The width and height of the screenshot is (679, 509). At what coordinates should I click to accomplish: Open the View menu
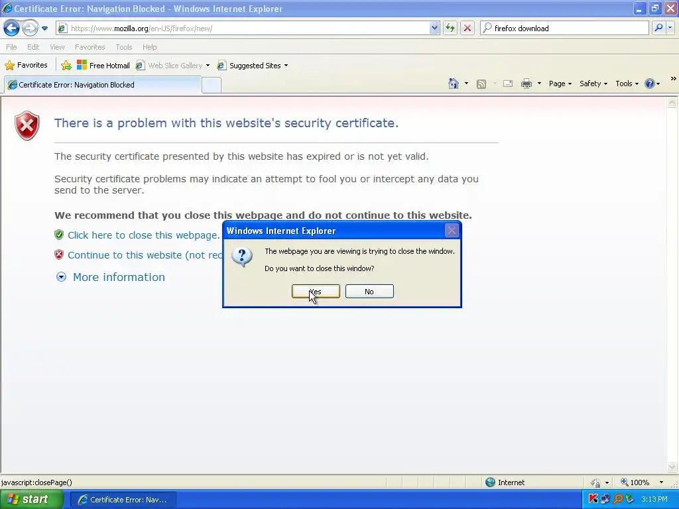click(x=57, y=47)
